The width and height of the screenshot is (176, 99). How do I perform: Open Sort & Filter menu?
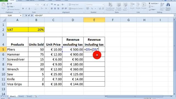point(162,7)
